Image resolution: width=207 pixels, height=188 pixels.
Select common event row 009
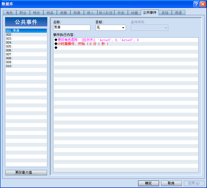26,62
